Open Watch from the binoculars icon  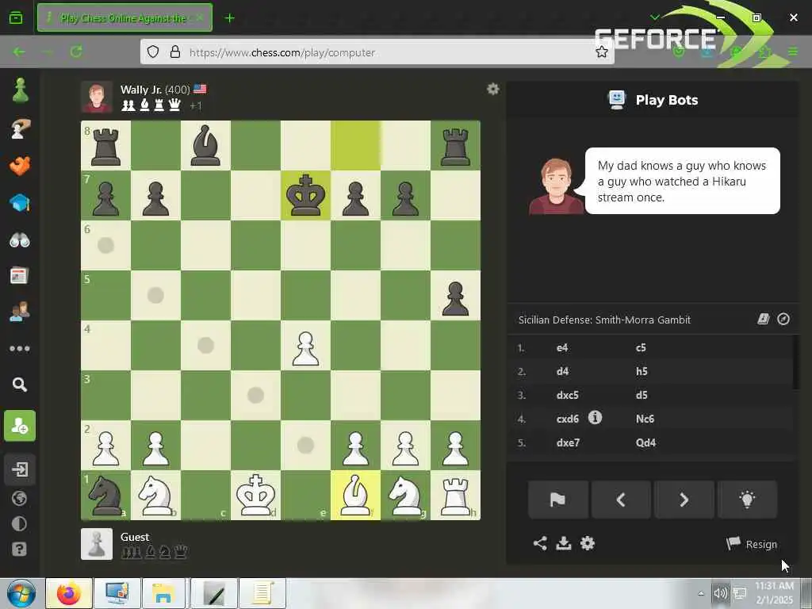click(20, 239)
